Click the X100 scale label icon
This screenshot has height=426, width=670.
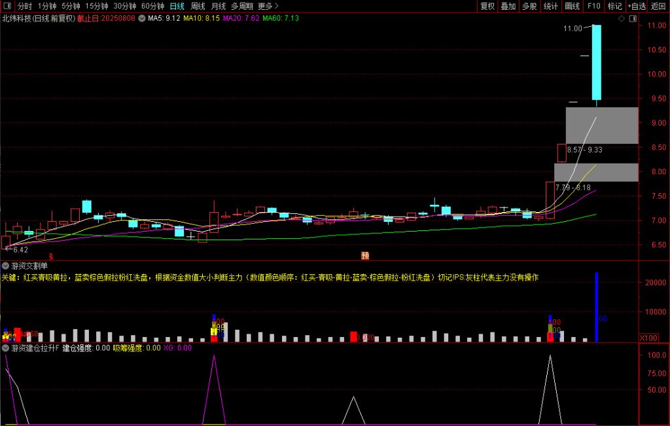tap(648, 337)
